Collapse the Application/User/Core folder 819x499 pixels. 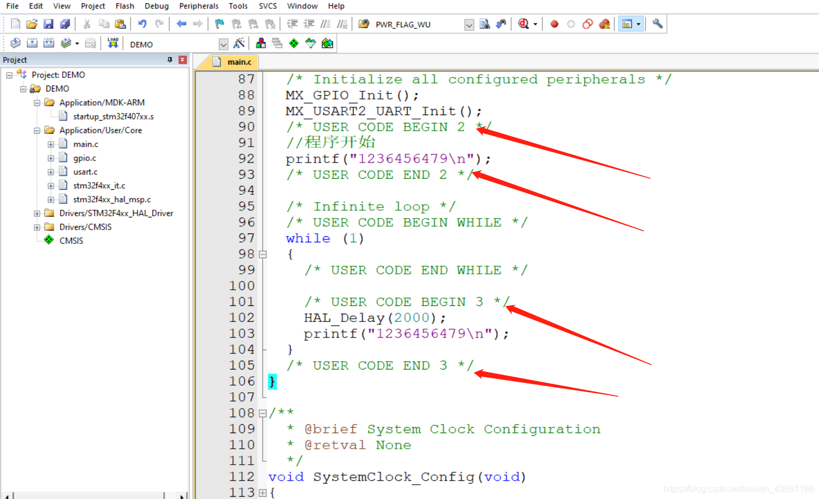37,130
